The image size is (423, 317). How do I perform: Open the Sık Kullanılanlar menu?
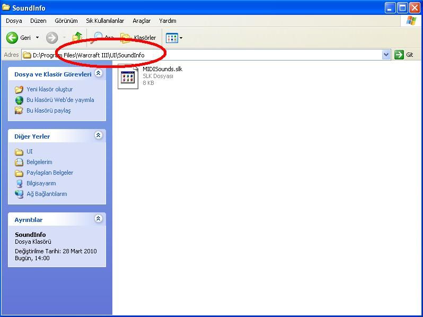pos(105,21)
